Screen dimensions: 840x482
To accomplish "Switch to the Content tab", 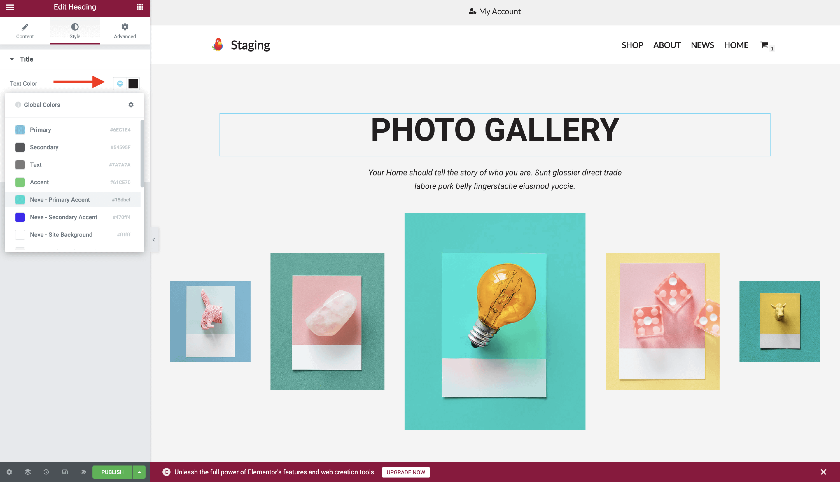I will 25,31.
